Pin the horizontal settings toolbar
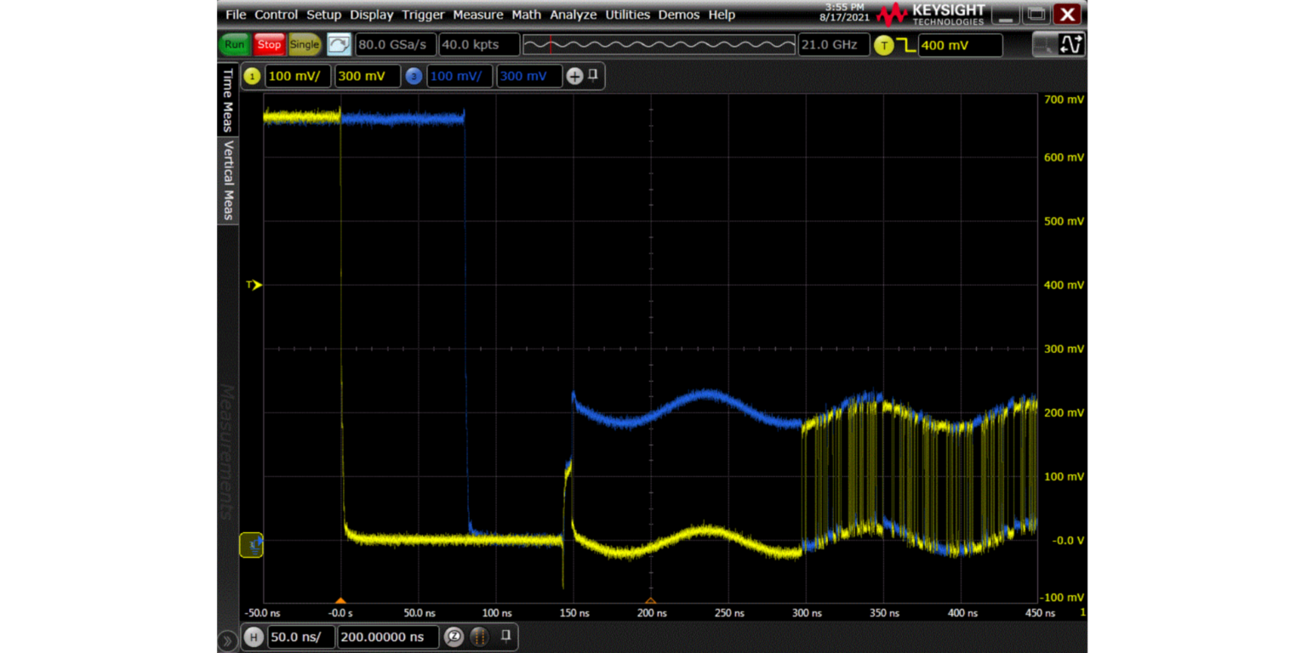 (x=505, y=636)
